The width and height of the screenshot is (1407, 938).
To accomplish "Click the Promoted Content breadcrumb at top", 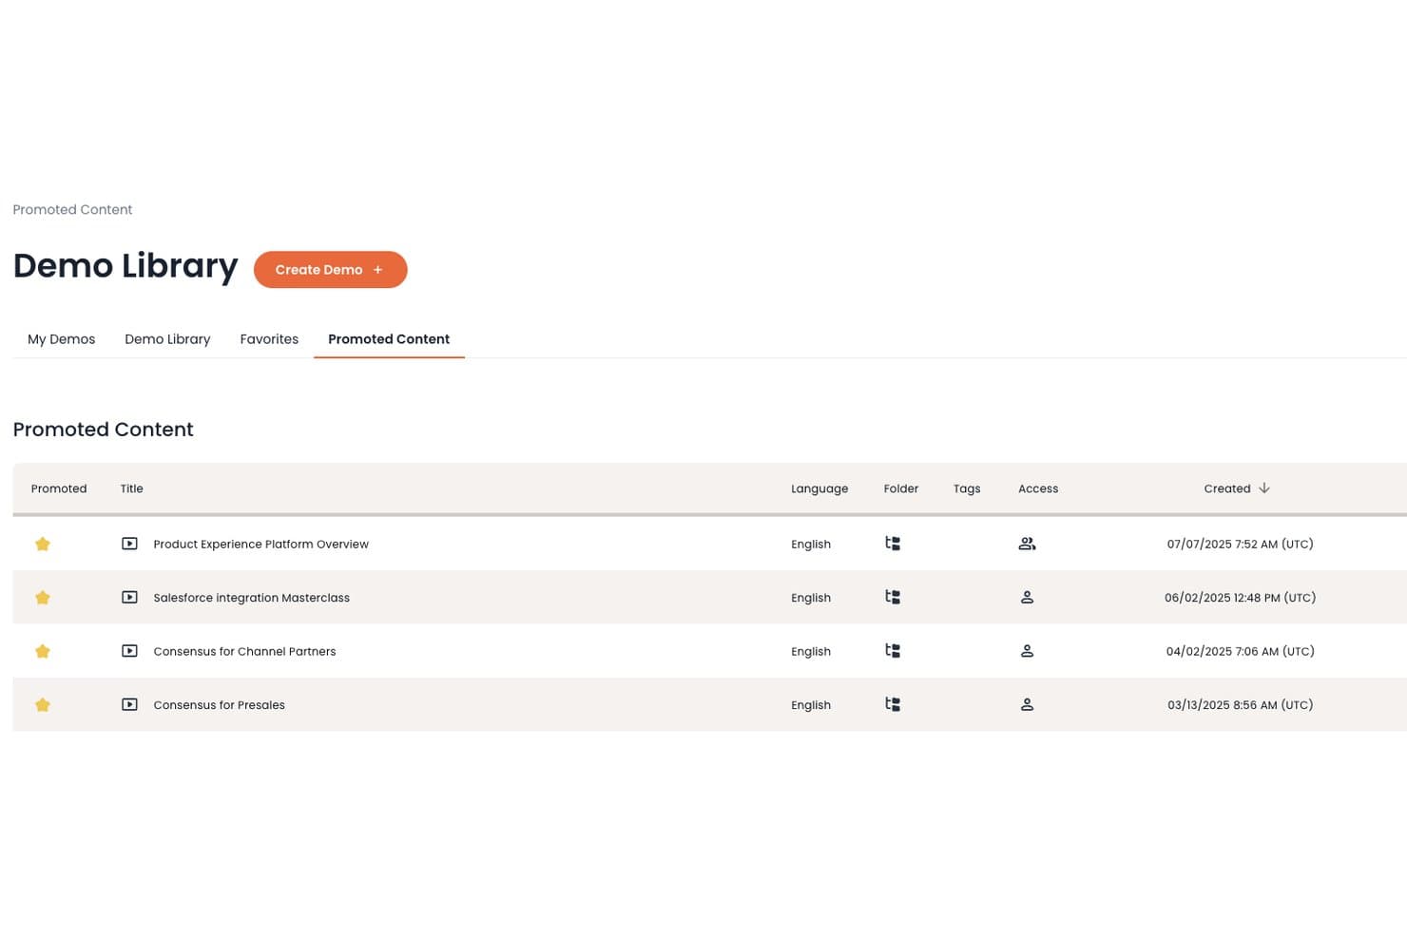I will 72,210.
